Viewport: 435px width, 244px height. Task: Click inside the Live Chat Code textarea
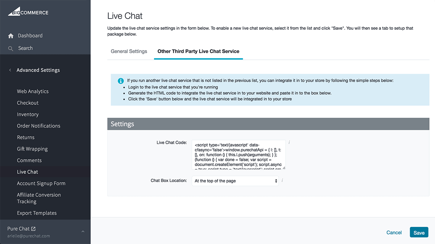tap(239, 155)
